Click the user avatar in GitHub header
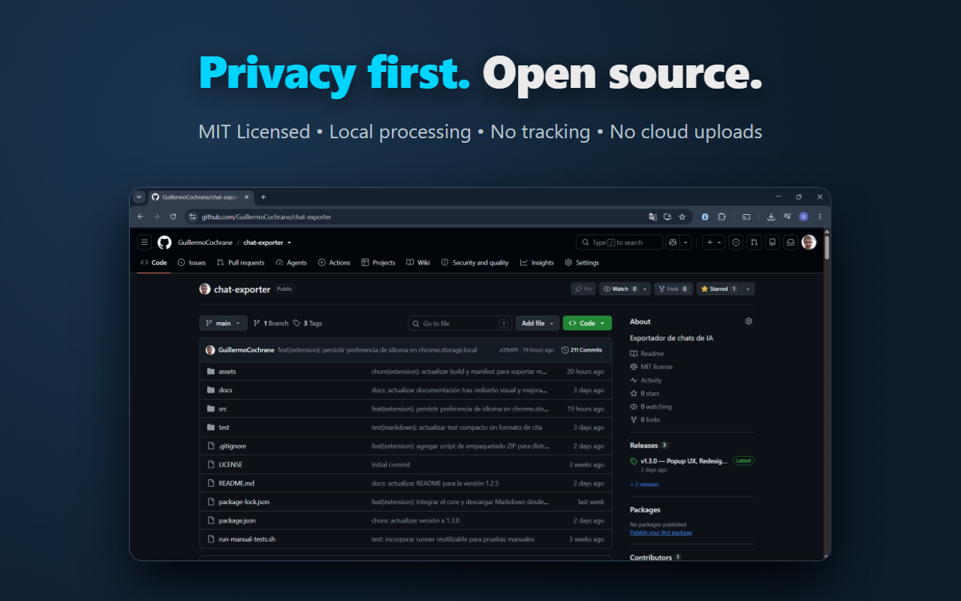This screenshot has height=601, width=961. 809,242
